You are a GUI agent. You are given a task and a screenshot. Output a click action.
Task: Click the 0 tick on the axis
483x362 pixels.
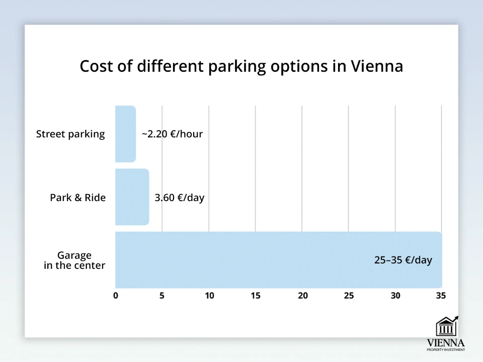tap(116, 296)
